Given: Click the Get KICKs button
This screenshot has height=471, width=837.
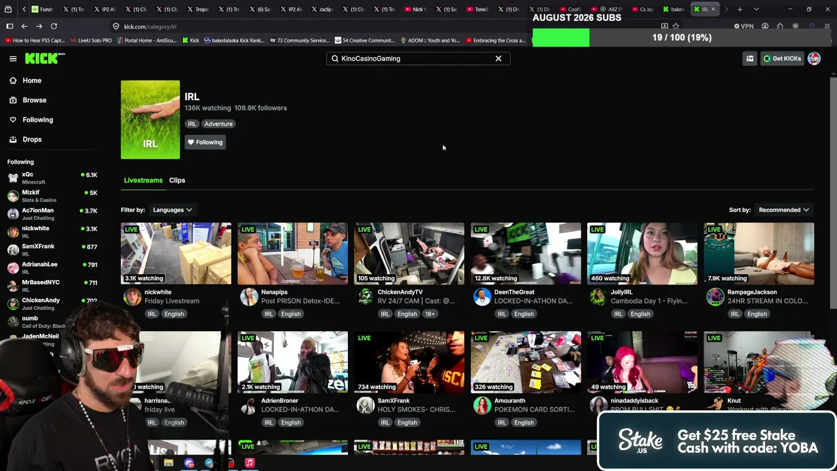Looking at the screenshot, I should tap(782, 58).
